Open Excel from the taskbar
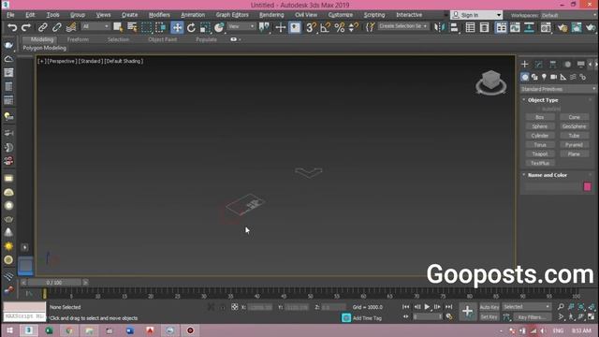This screenshot has height=337, width=599. coord(49,330)
